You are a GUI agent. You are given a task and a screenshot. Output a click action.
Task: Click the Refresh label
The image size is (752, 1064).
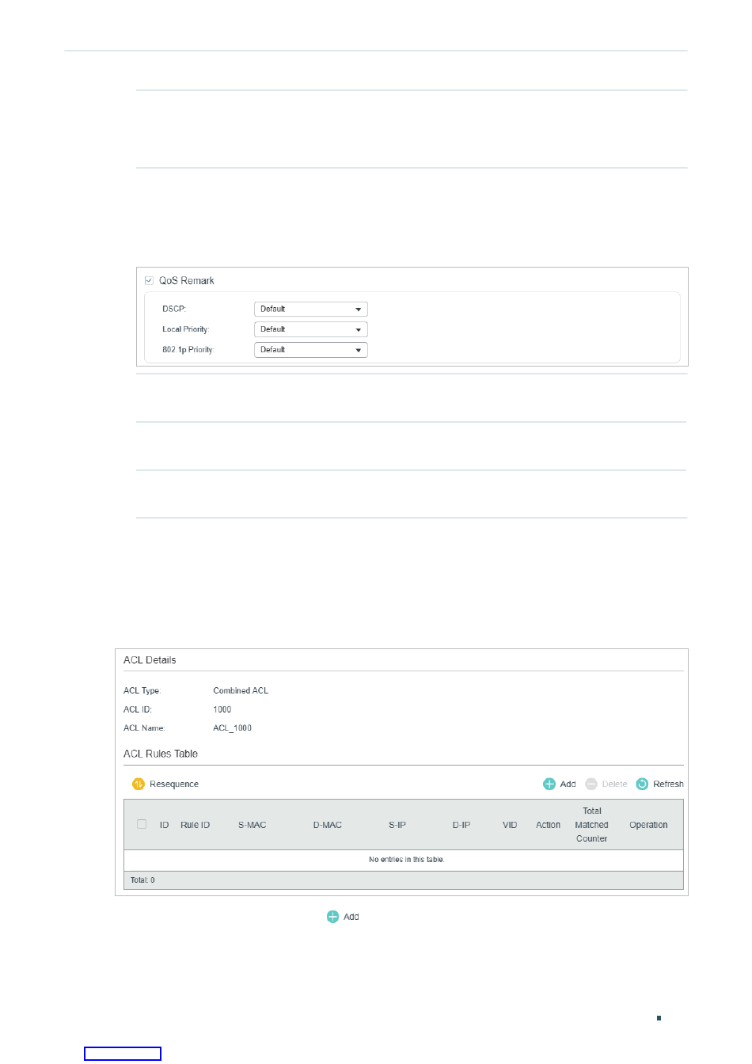668,784
